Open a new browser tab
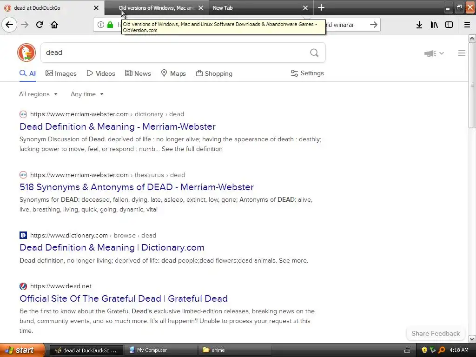This screenshot has width=476, height=357. (321, 7)
